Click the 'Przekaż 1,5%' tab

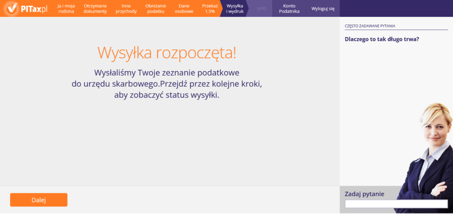pyautogui.click(x=210, y=8)
